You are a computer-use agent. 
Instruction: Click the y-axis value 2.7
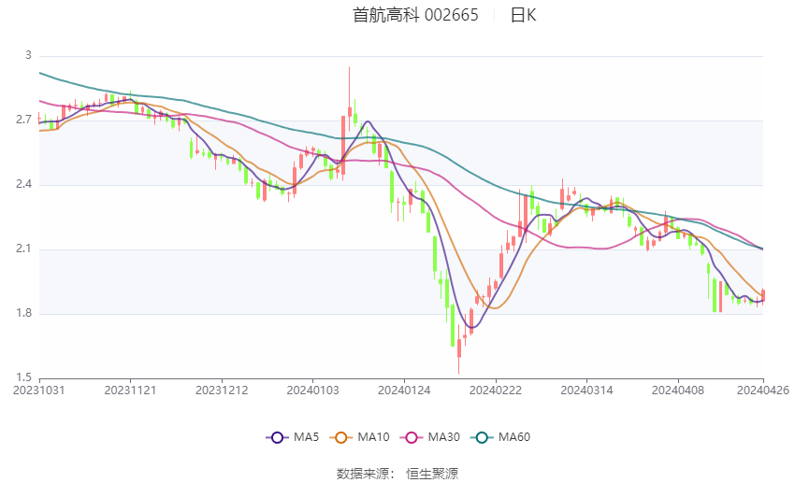(23, 120)
